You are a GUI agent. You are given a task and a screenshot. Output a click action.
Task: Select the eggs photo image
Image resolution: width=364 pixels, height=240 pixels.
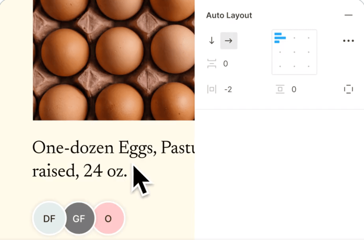(x=113, y=60)
